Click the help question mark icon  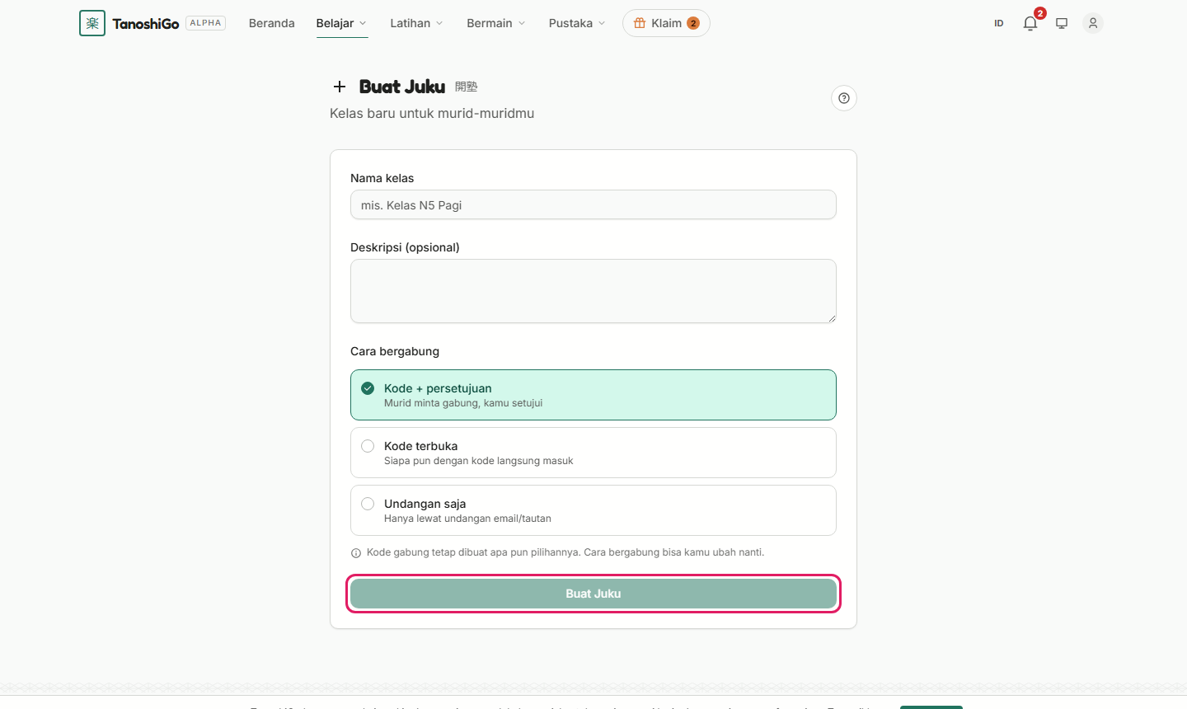(844, 98)
